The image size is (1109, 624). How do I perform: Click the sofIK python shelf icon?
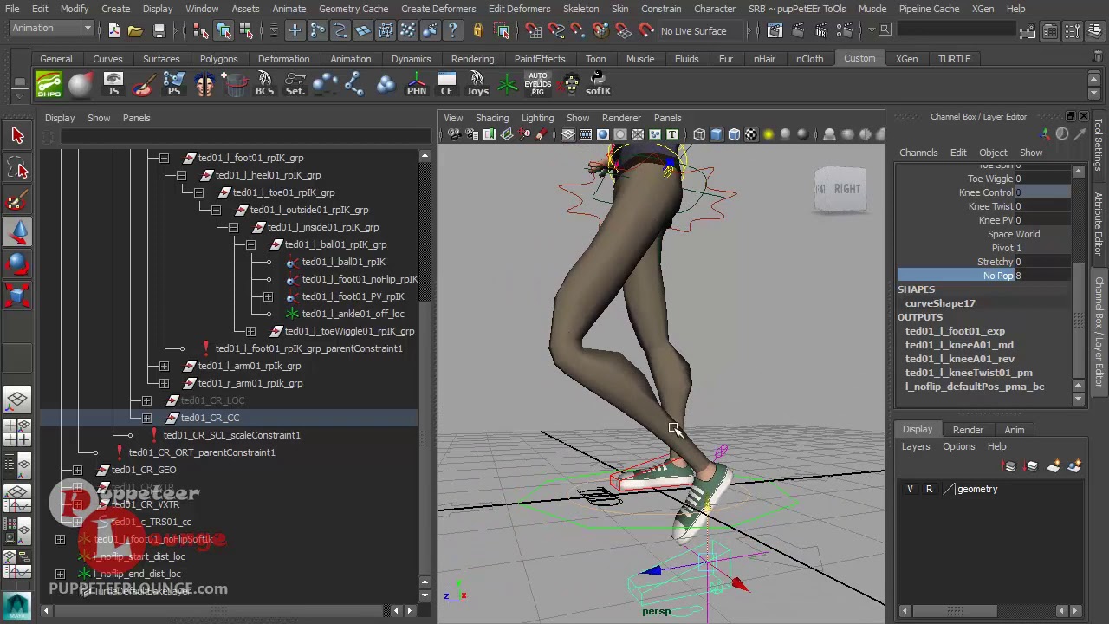click(598, 84)
